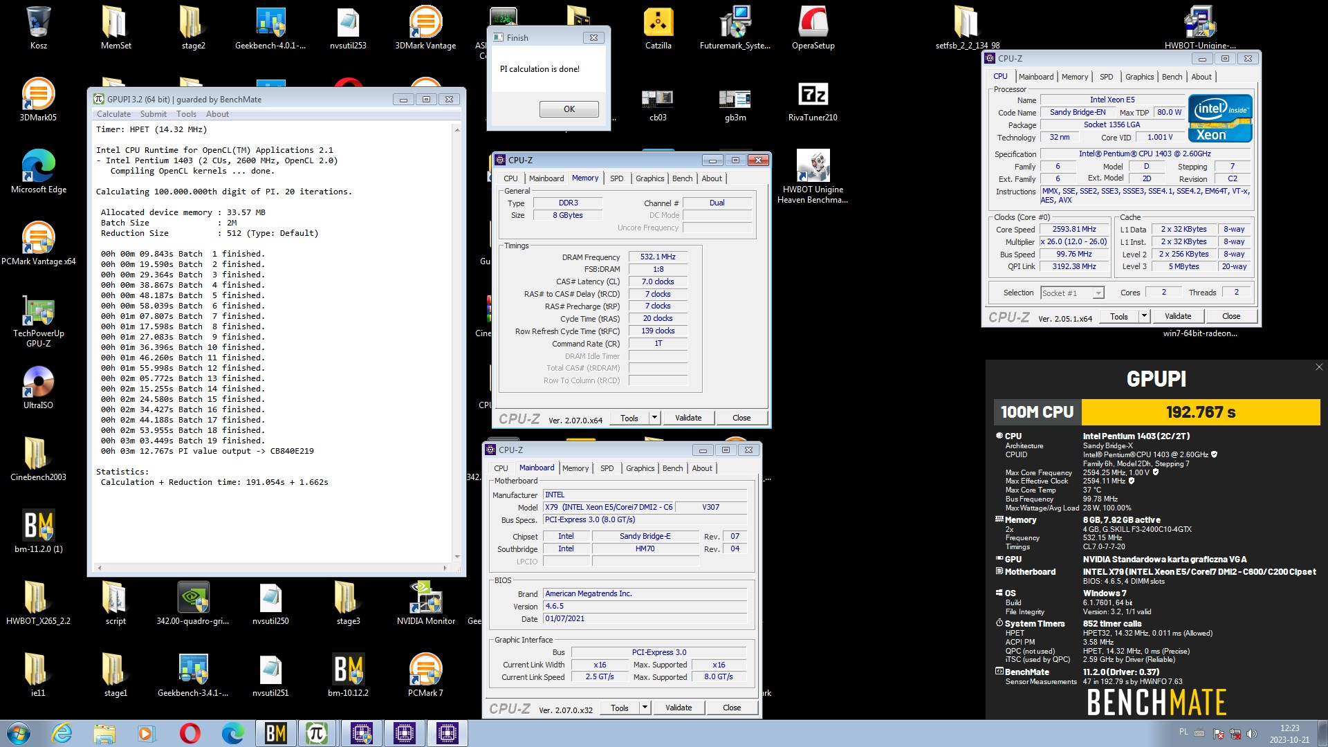Launch PCMark Vantage x64 shortcut

(x=38, y=243)
